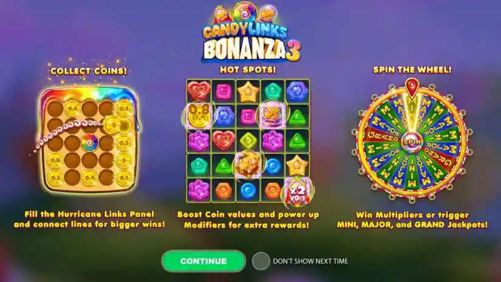Click the 0.3 coin on links panel
The image size is (501, 282).
tap(55, 177)
